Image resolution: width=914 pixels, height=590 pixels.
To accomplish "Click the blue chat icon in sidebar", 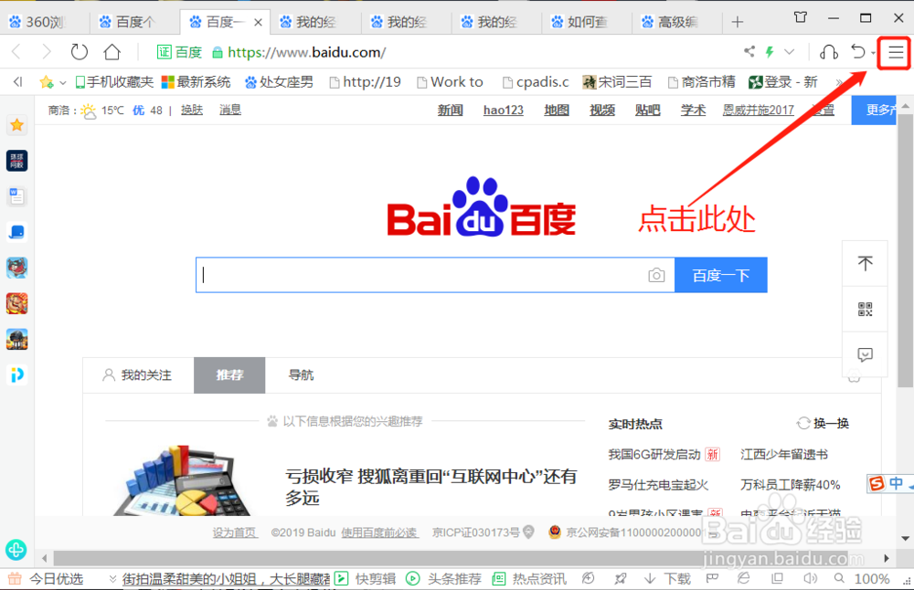I will tap(16, 232).
